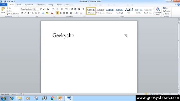Viewport: 180px width, 101px height.
Task: Toggle Italic formatting
Action: [x=25, y=13]
